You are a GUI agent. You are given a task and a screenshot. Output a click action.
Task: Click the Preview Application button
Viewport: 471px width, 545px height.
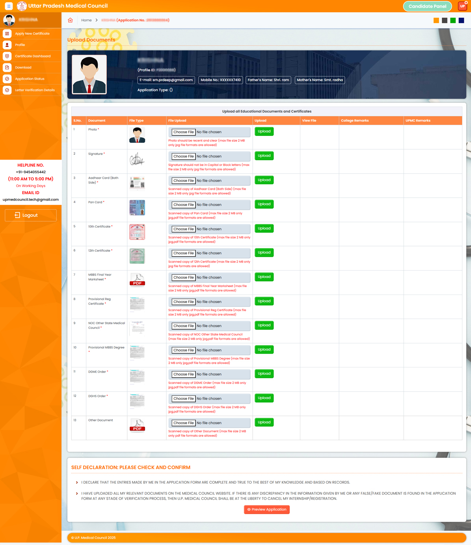point(267,510)
